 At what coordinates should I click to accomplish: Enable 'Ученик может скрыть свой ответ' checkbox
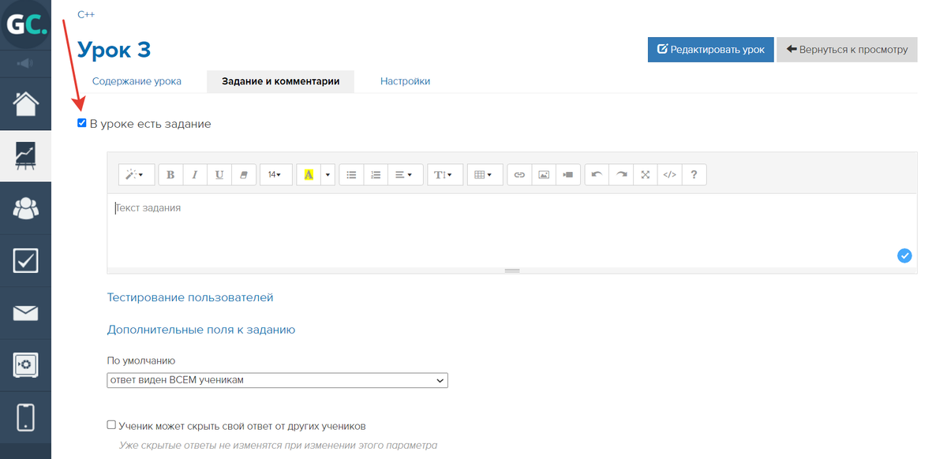[111, 425]
